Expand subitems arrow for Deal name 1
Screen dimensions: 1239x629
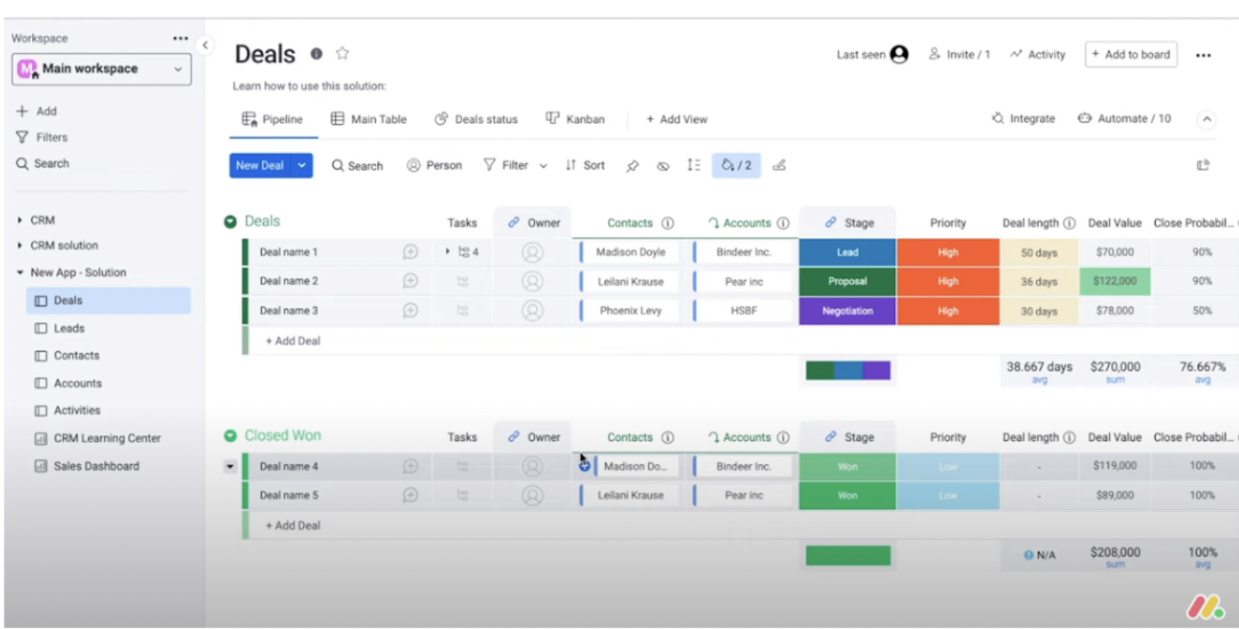[x=447, y=251]
